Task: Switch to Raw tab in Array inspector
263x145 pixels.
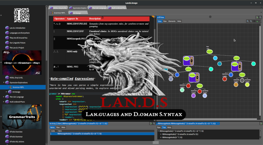Action: pyautogui.click(x=58, y=127)
